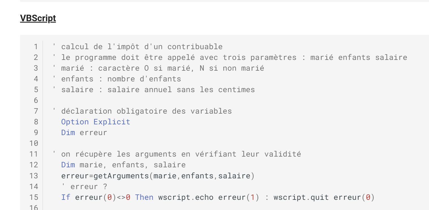429x210 pixels.
Task: Click the comment "enfants : nombre d'enfants"
Action: point(121,79)
